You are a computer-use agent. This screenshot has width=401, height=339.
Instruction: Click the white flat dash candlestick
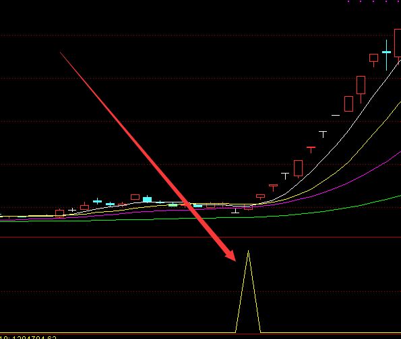coord(336,116)
